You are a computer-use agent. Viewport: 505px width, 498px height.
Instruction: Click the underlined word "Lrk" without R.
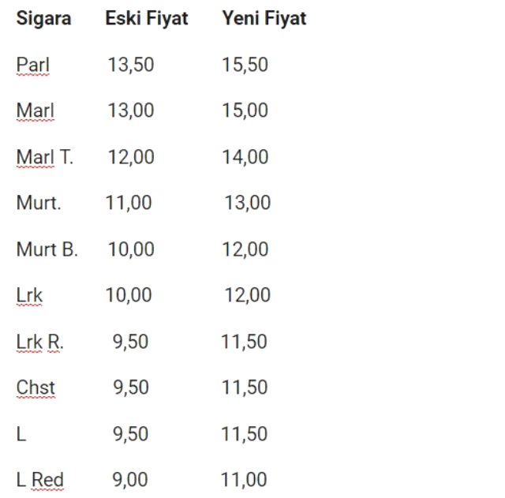tap(29, 295)
